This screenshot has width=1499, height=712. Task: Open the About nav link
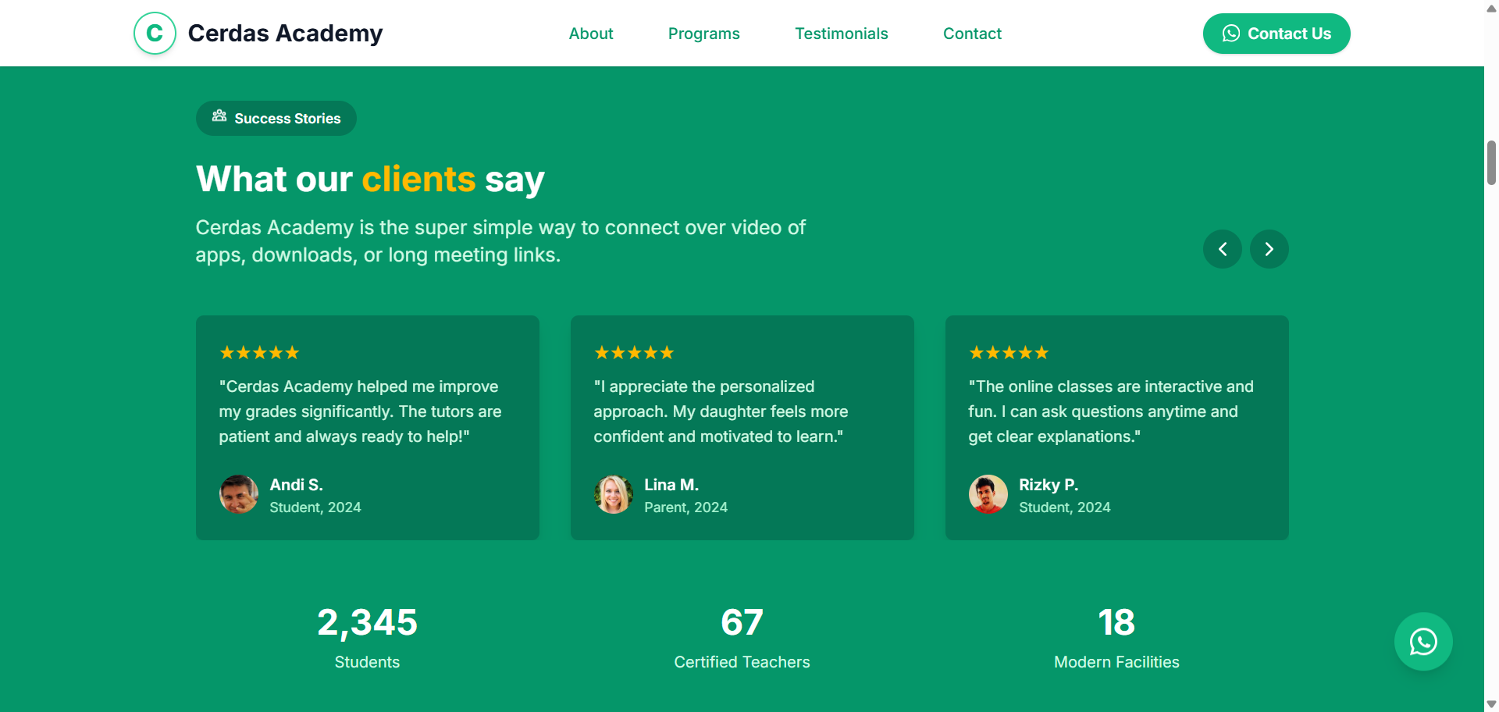tap(590, 34)
